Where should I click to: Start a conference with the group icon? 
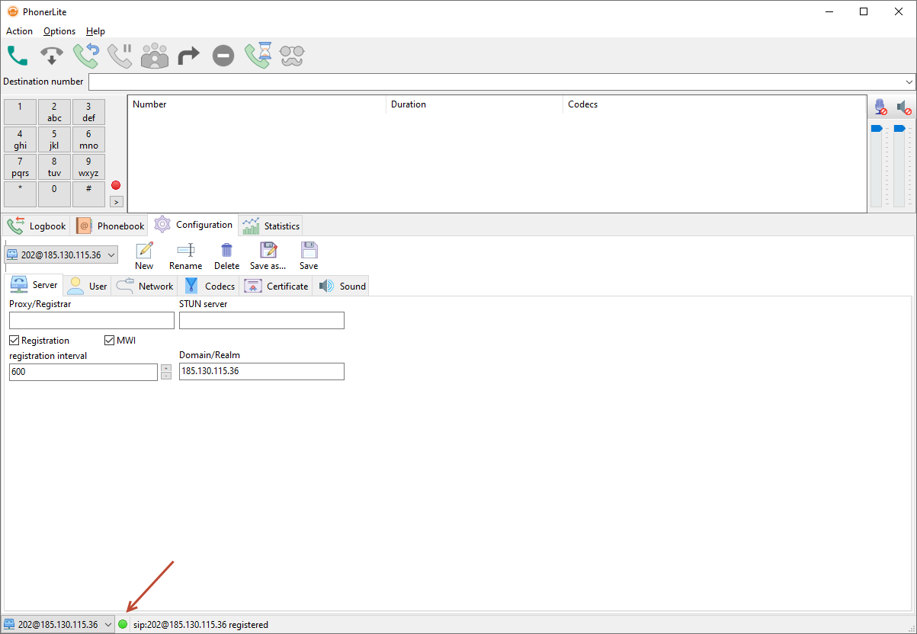155,56
